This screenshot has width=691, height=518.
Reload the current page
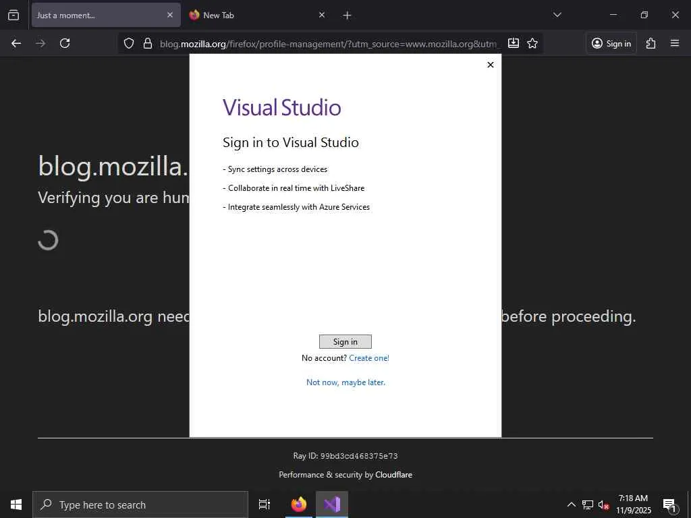pyautogui.click(x=65, y=43)
